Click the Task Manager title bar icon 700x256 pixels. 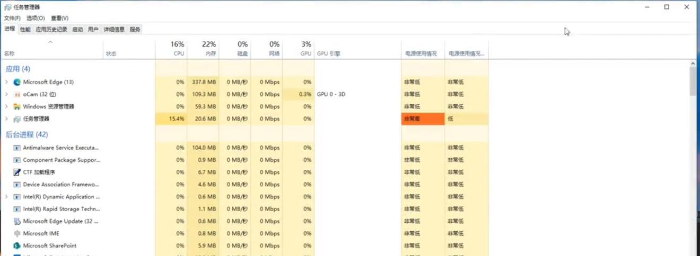pyautogui.click(x=7, y=7)
